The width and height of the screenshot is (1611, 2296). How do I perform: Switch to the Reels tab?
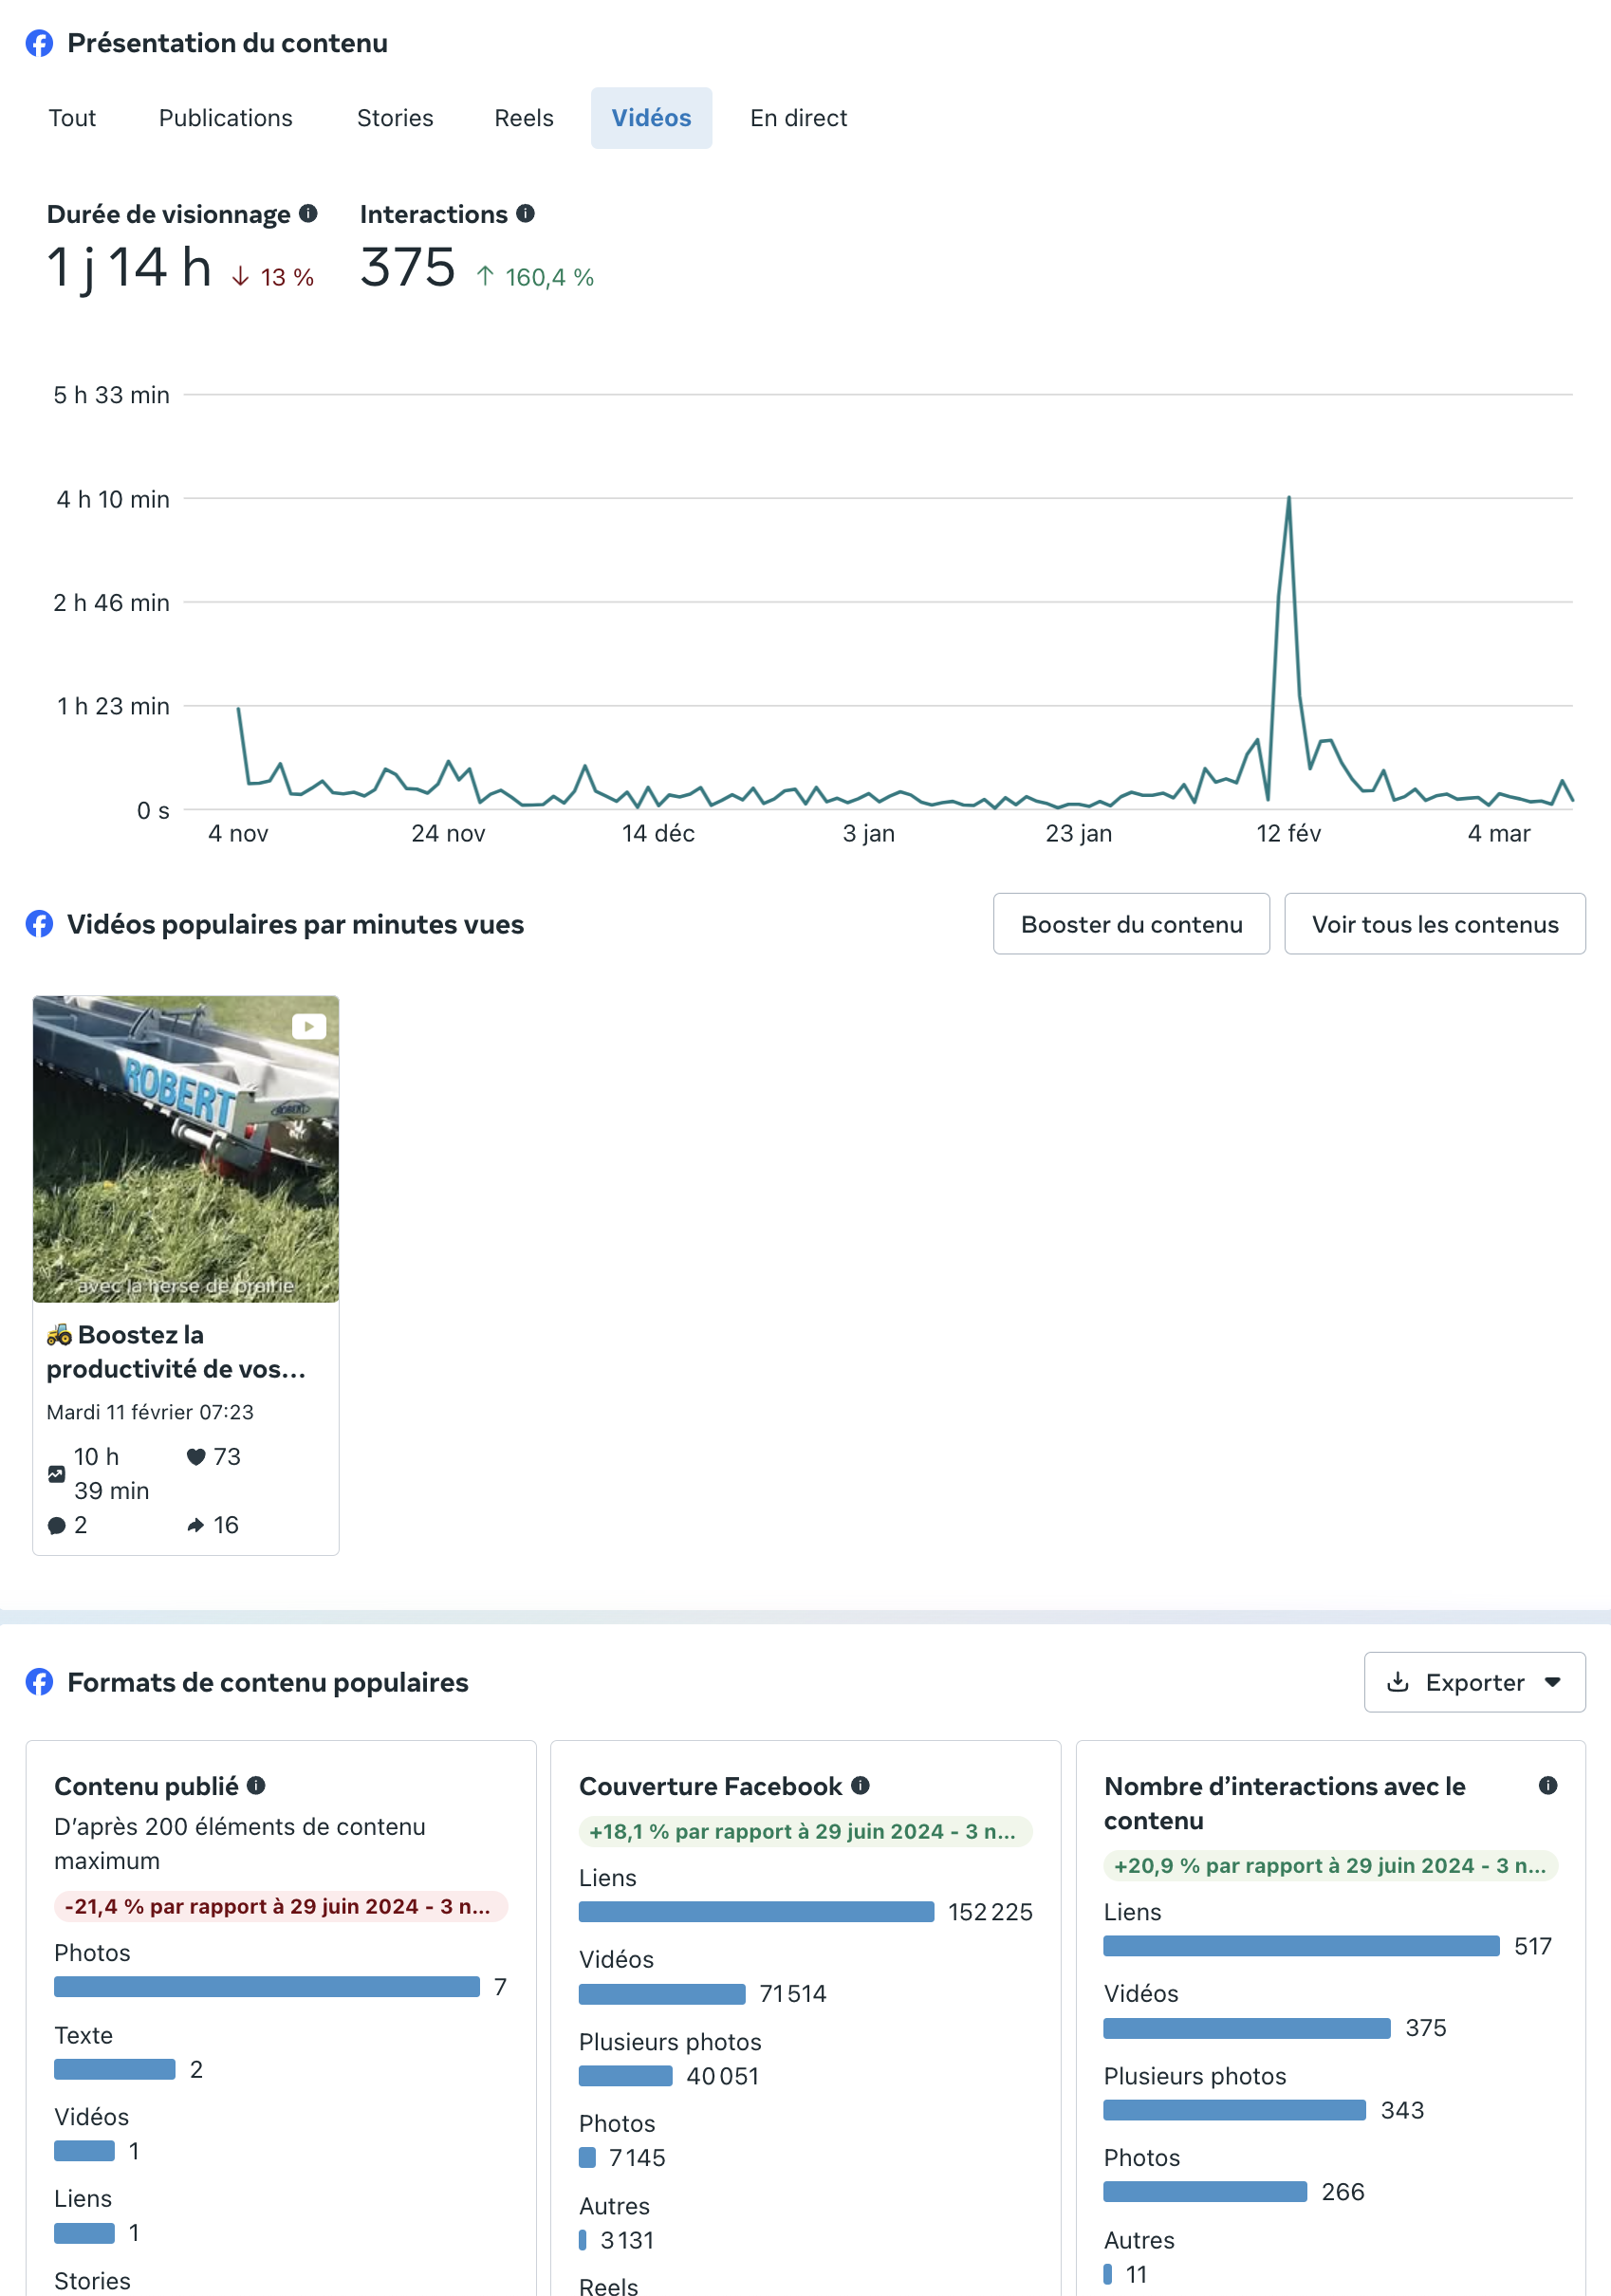click(523, 118)
